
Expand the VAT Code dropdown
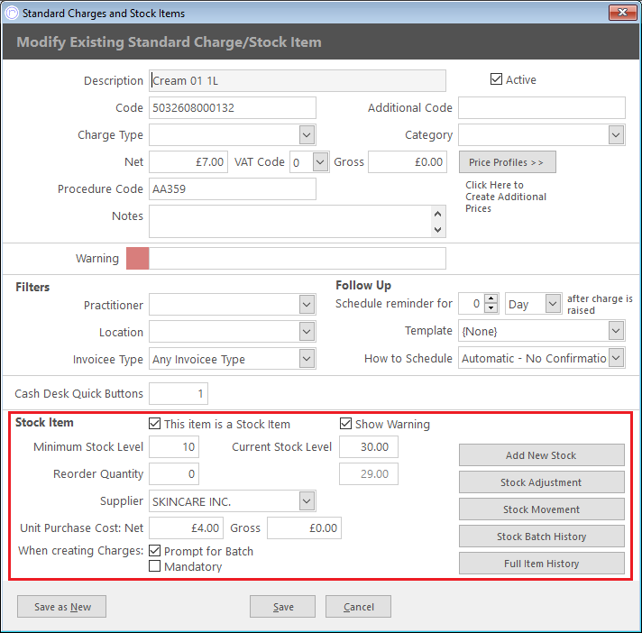click(x=321, y=161)
